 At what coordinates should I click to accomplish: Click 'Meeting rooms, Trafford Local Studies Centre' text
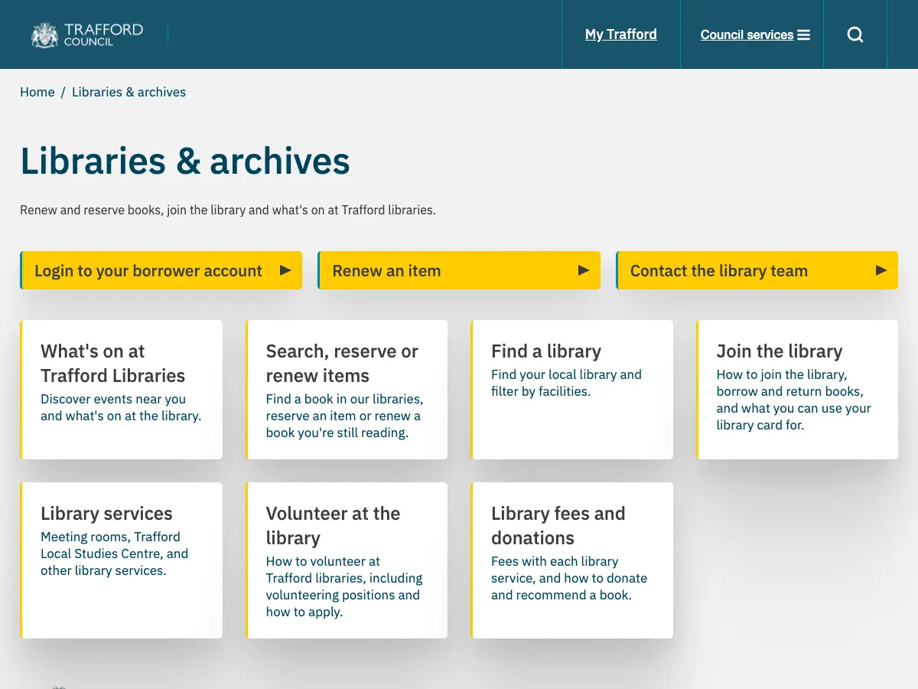(x=114, y=553)
